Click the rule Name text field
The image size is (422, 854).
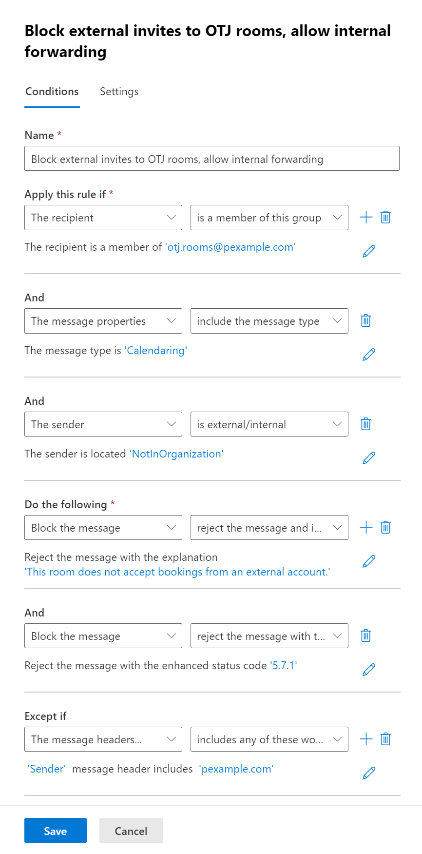212,159
